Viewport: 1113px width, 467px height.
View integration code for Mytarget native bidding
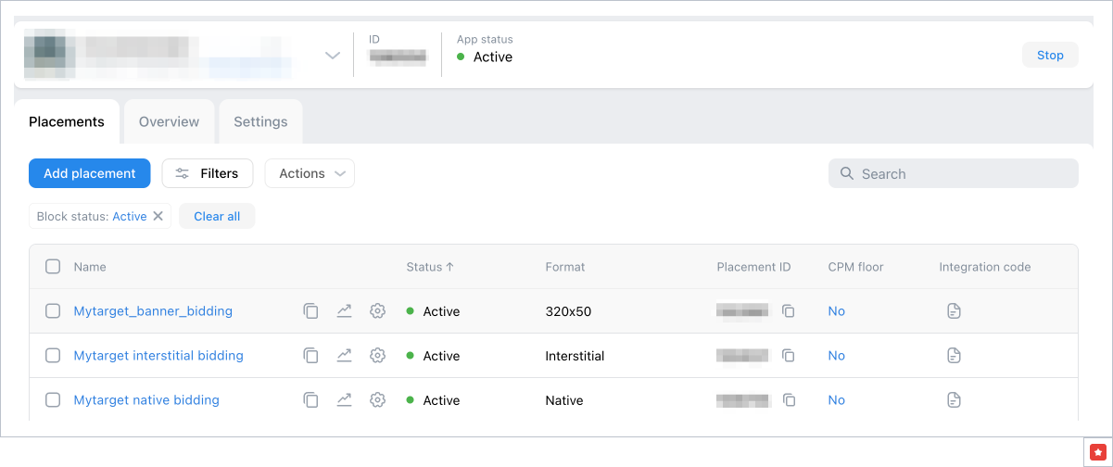tap(954, 400)
